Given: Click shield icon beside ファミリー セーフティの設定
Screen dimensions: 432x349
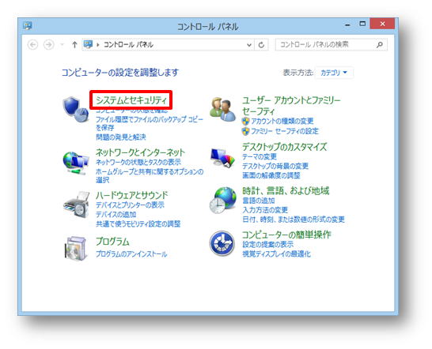Looking at the screenshot, I should (245, 131).
